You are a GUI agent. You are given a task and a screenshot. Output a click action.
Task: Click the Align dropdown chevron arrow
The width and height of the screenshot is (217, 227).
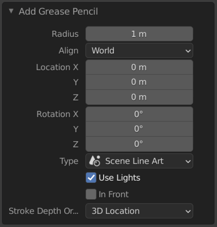coord(188,51)
